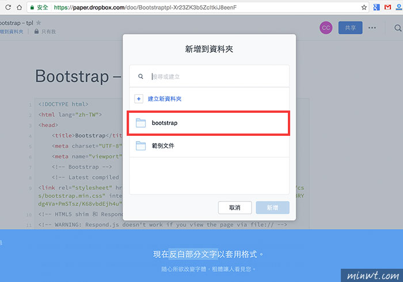Click the Bootstrap document heading
403x282 pixels.
click(78, 77)
